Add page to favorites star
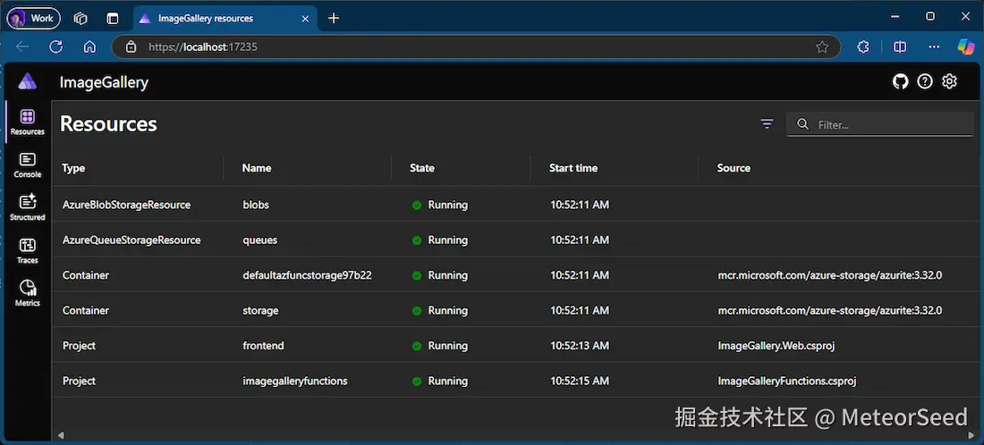Screen dimensions: 984x445 (822, 47)
